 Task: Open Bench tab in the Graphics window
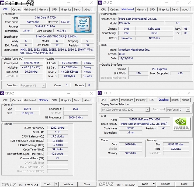(x=175, y=100)
